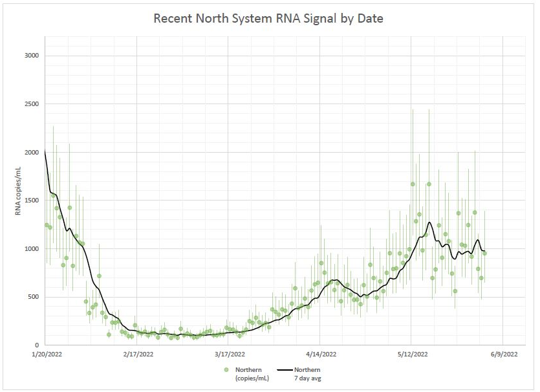Click the 0 y-axis tick label
Screen dimensions: 540x392
(x=37, y=345)
